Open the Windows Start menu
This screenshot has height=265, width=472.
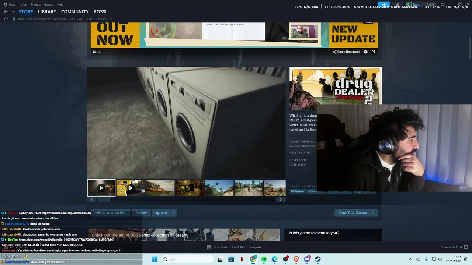[155, 259]
